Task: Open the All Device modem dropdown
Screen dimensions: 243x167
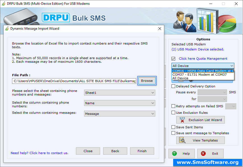Action: (x=203, y=66)
